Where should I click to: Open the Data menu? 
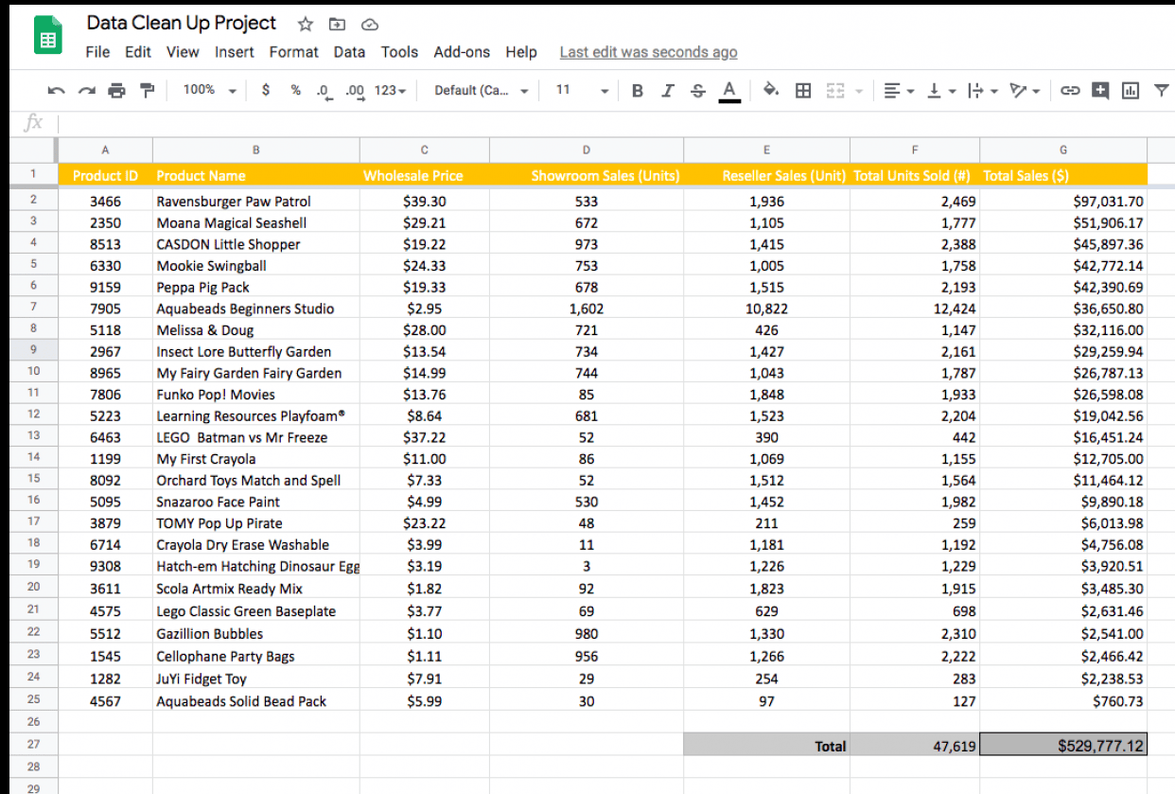click(x=349, y=52)
